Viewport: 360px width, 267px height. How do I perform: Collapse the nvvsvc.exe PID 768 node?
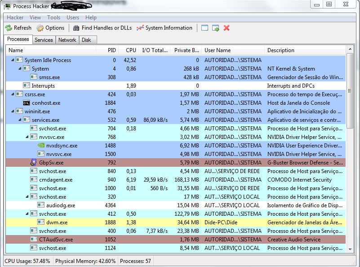tap(27, 137)
